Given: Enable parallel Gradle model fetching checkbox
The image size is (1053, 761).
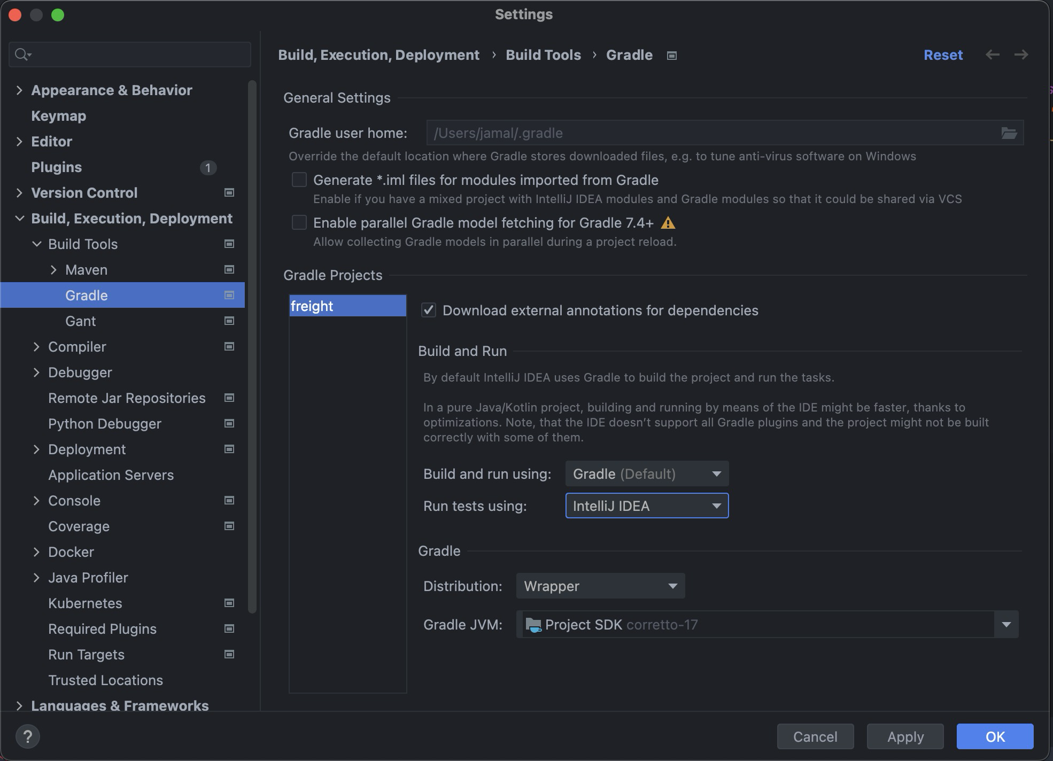Looking at the screenshot, I should pos(299,223).
